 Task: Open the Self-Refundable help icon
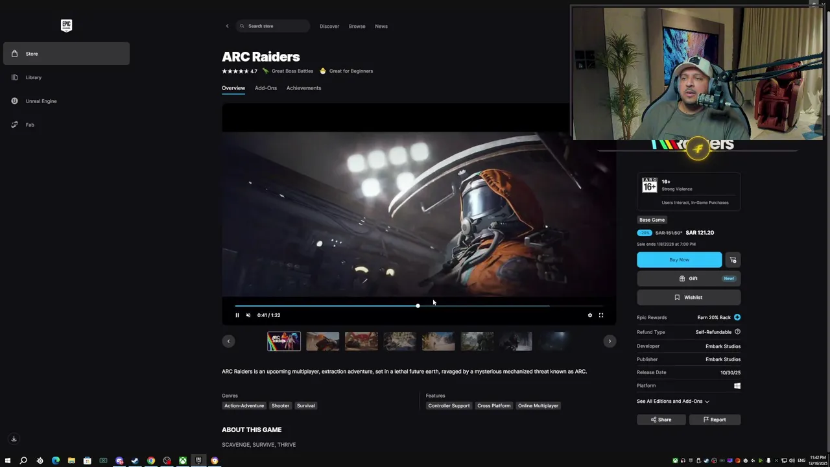click(737, 332)
